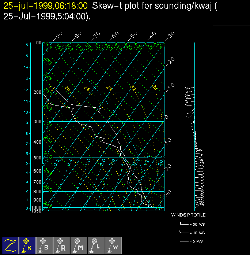Click the yellow Z icon button
This screenshot has width=250, height=255.
click(10, 245)
